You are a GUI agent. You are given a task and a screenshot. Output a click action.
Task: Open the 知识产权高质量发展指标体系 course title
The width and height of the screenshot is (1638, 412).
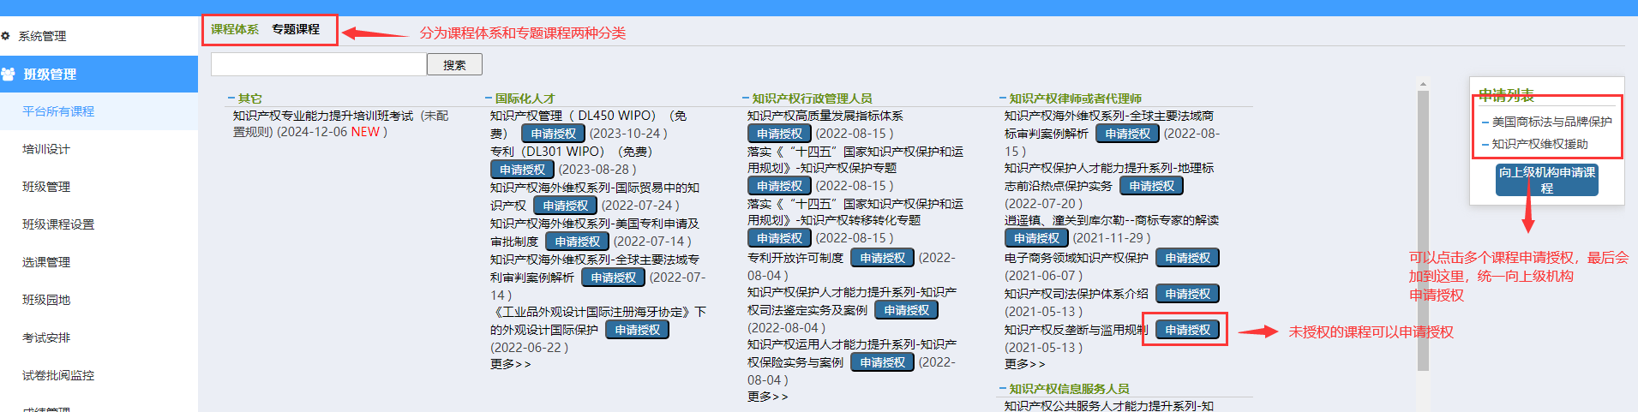pyautogui.click(x=825, y=116)
